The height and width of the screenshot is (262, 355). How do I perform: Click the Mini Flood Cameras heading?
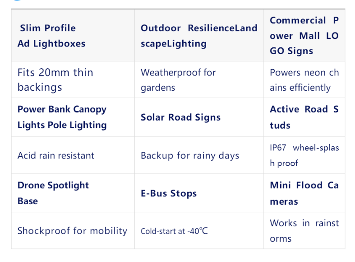pyautogui.click(x=304, y=193)
